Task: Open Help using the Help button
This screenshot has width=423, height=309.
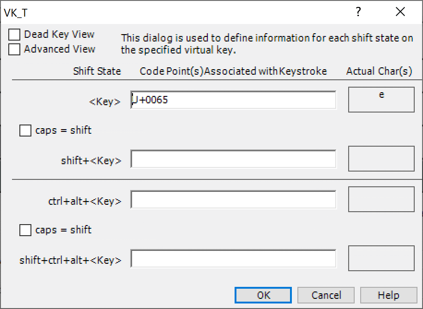Action: (388, 295)
